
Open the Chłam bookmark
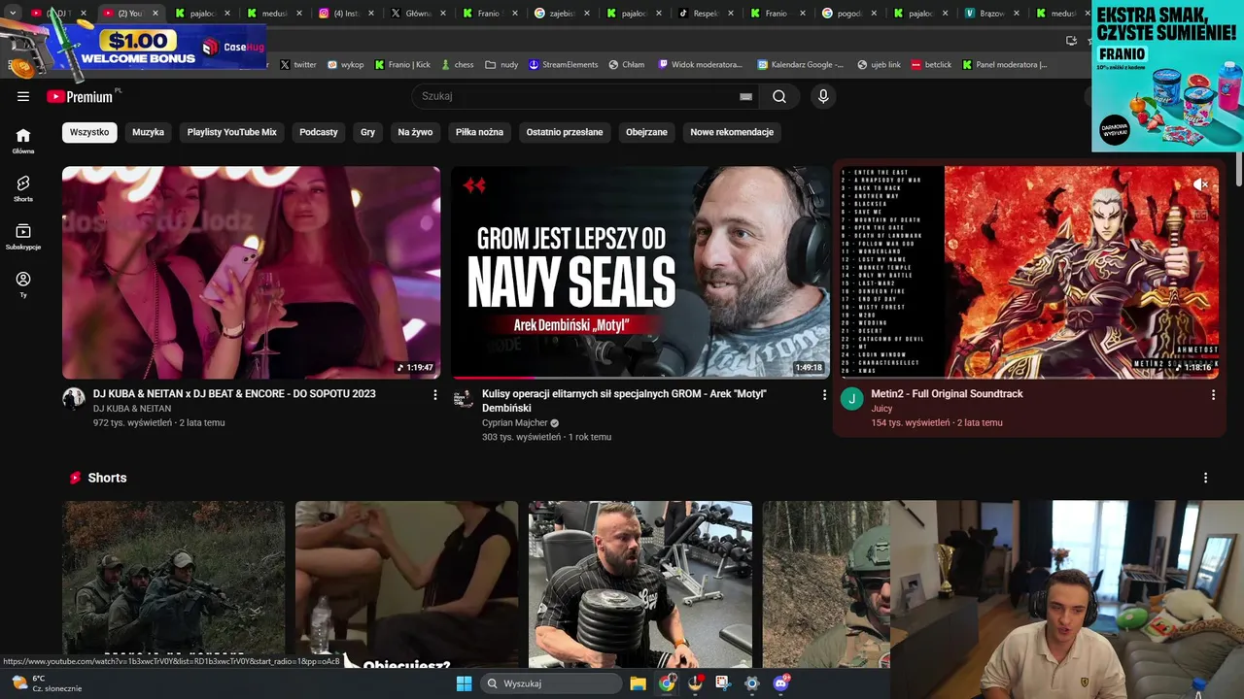[x=626, y=64]
